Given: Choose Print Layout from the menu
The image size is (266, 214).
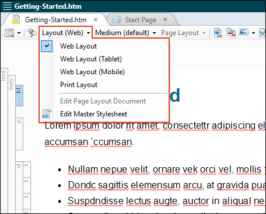Looking at the screenshot, I should (x=79, y=85).
